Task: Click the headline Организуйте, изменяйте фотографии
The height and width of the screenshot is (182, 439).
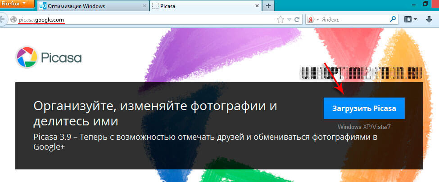Action: [x=155, y=114]
